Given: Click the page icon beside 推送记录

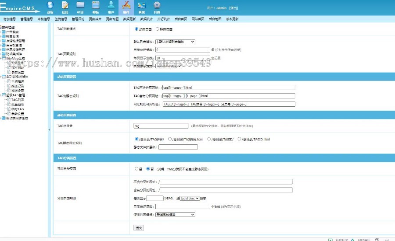Looking at the screenshot, I should (9, 86).
